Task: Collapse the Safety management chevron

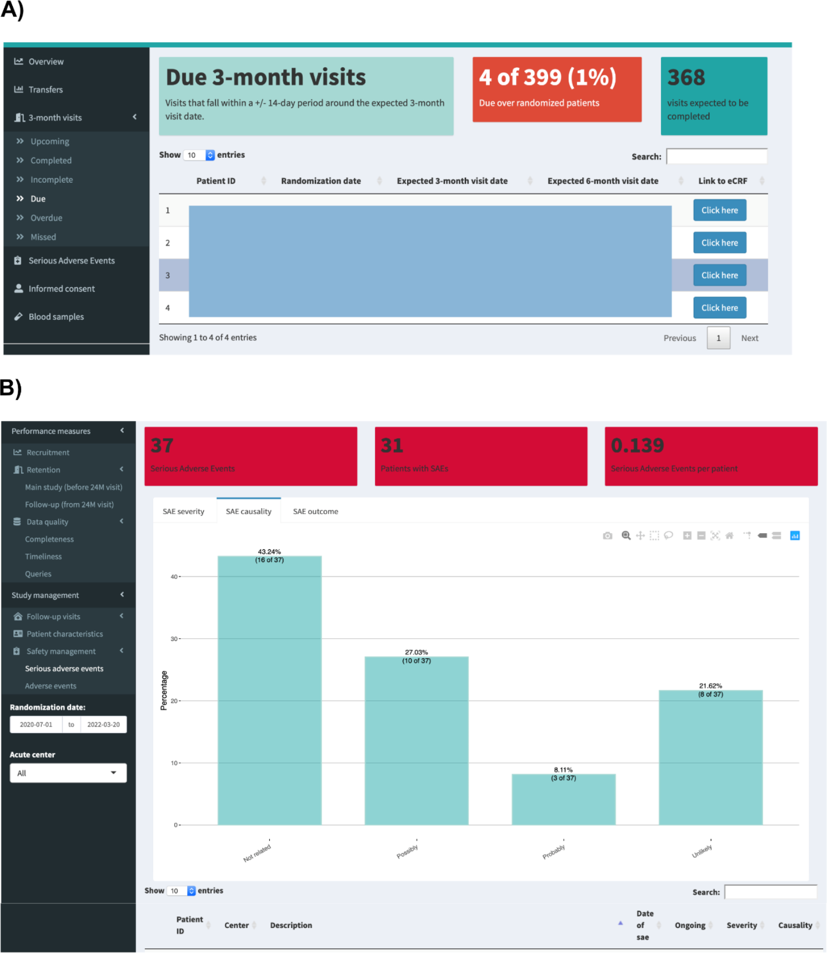Action: click(x=122, y=650)
